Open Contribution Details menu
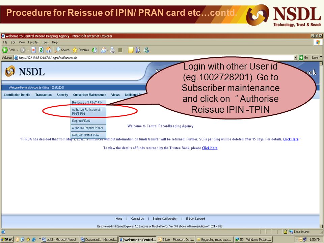Viewport: 324px width, 243px height. 17,95
